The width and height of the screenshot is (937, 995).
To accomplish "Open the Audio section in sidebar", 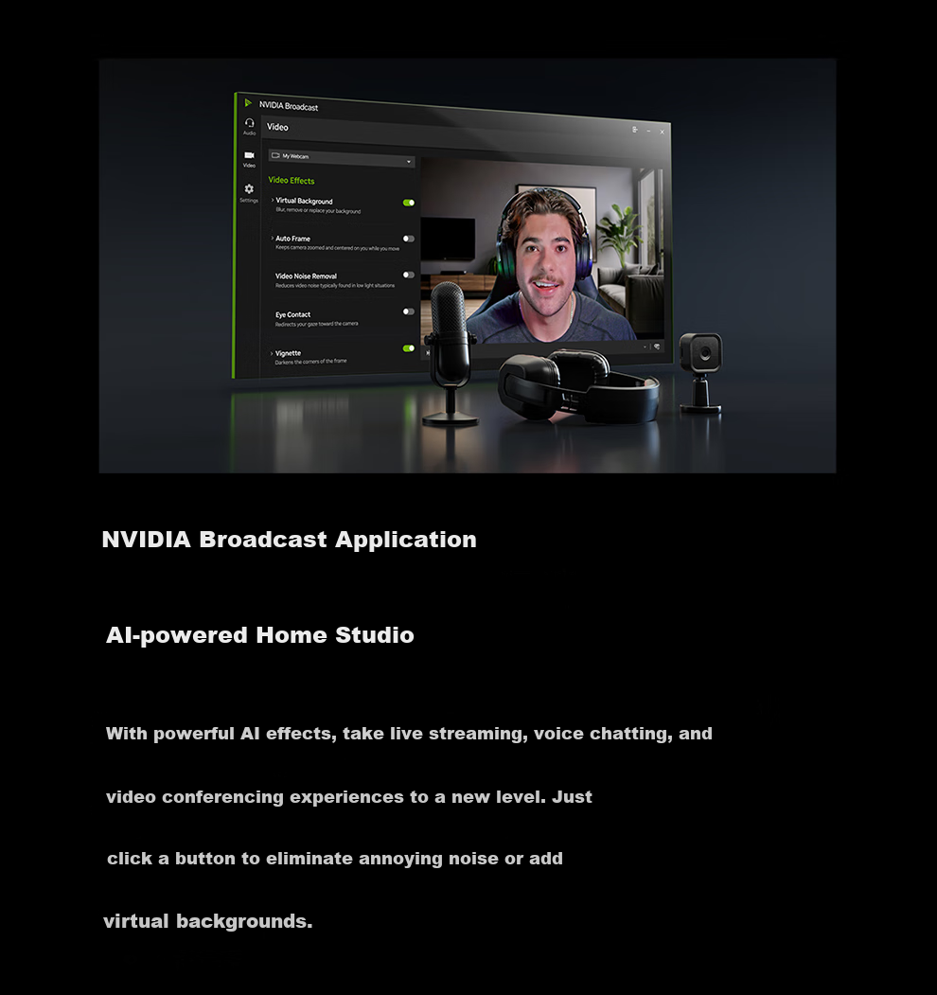I will [249, 126].
